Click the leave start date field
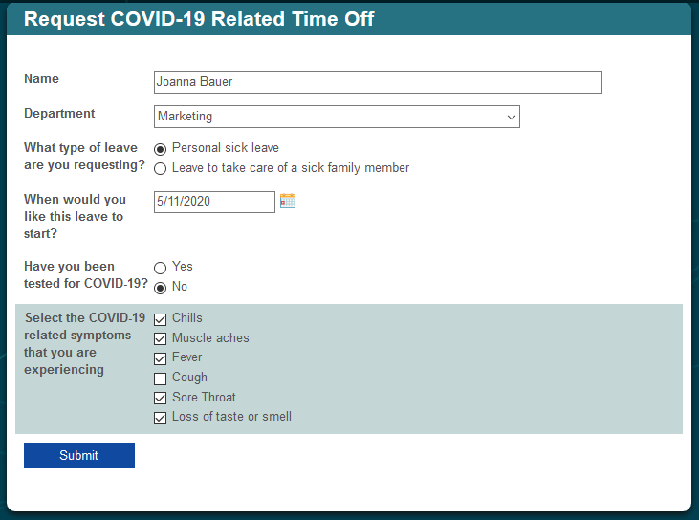The image size is (699, 520). click(x=214, y=202)
